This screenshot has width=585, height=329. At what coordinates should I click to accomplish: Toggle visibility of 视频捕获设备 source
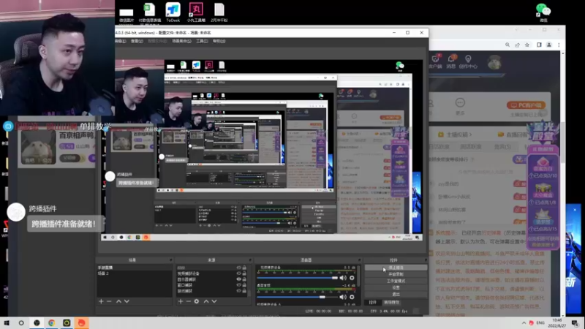click(239, 273)
